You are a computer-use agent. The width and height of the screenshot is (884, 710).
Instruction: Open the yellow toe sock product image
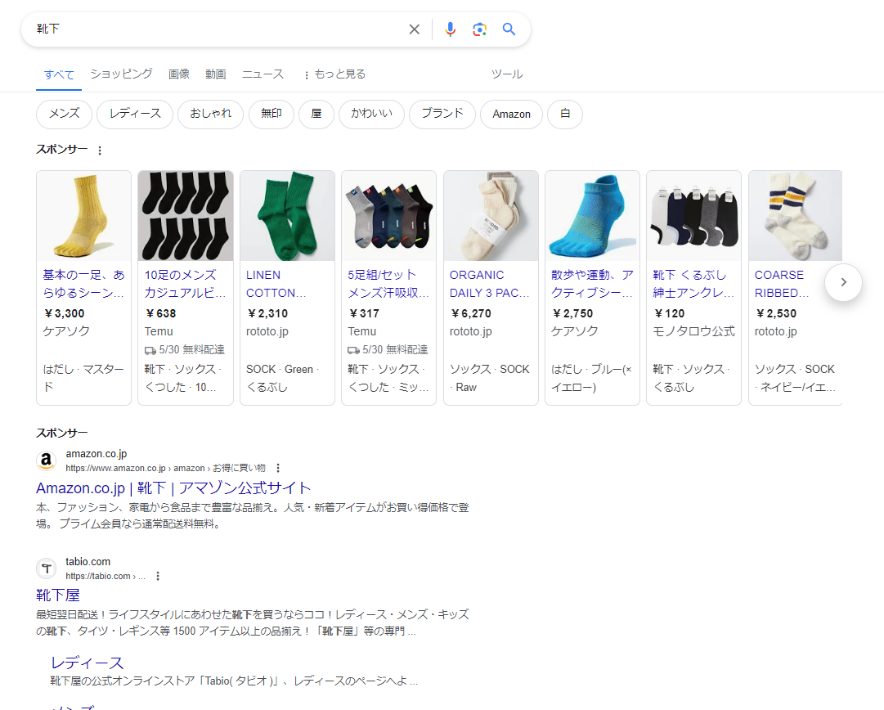pos(84,216)
